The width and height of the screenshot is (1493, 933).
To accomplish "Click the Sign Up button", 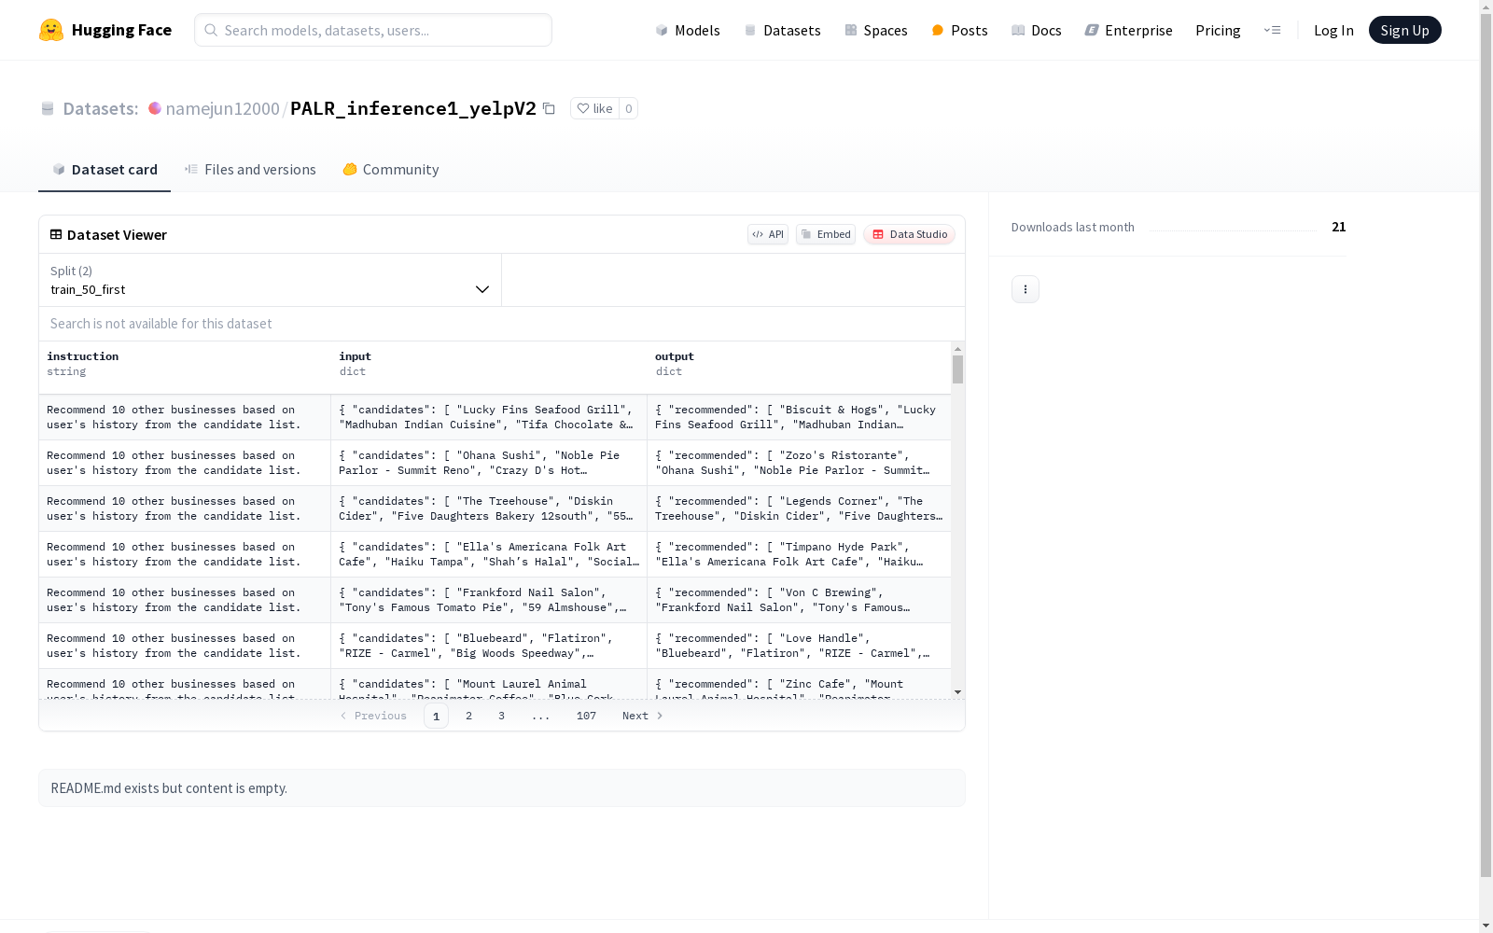I will pyautogui.click(x=1404, y=30).
